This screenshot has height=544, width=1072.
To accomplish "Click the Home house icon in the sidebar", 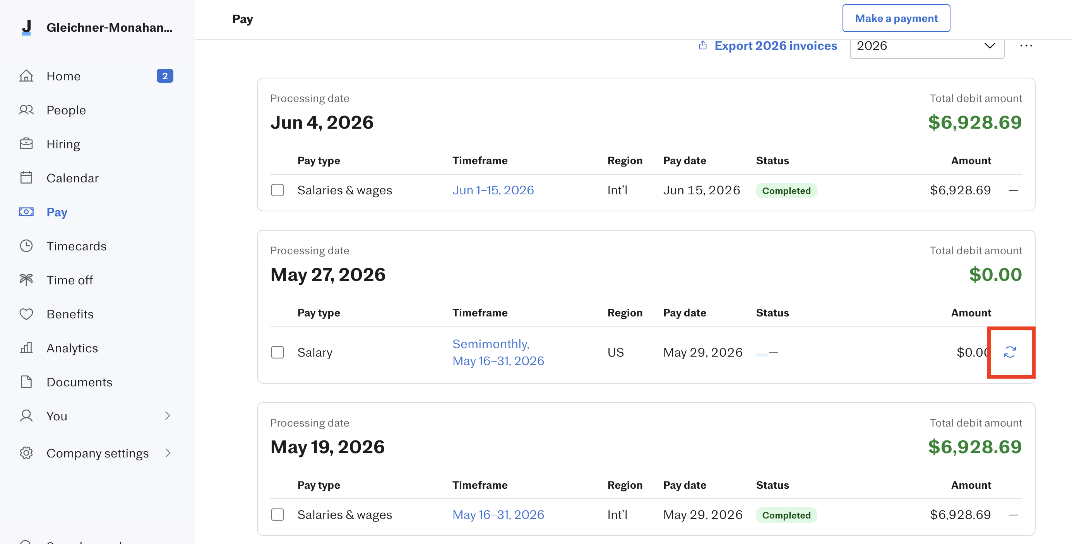I will click(26, 76).
